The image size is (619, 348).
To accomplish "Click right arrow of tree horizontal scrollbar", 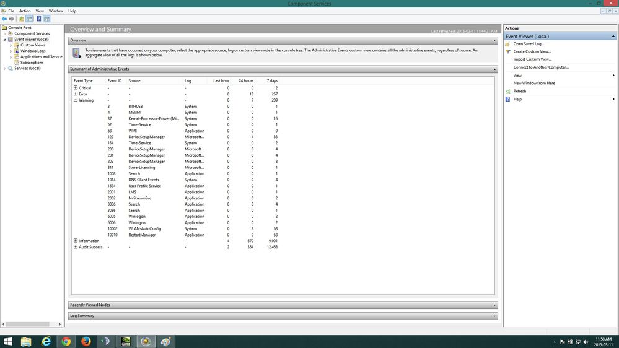I will click(60, 324).
